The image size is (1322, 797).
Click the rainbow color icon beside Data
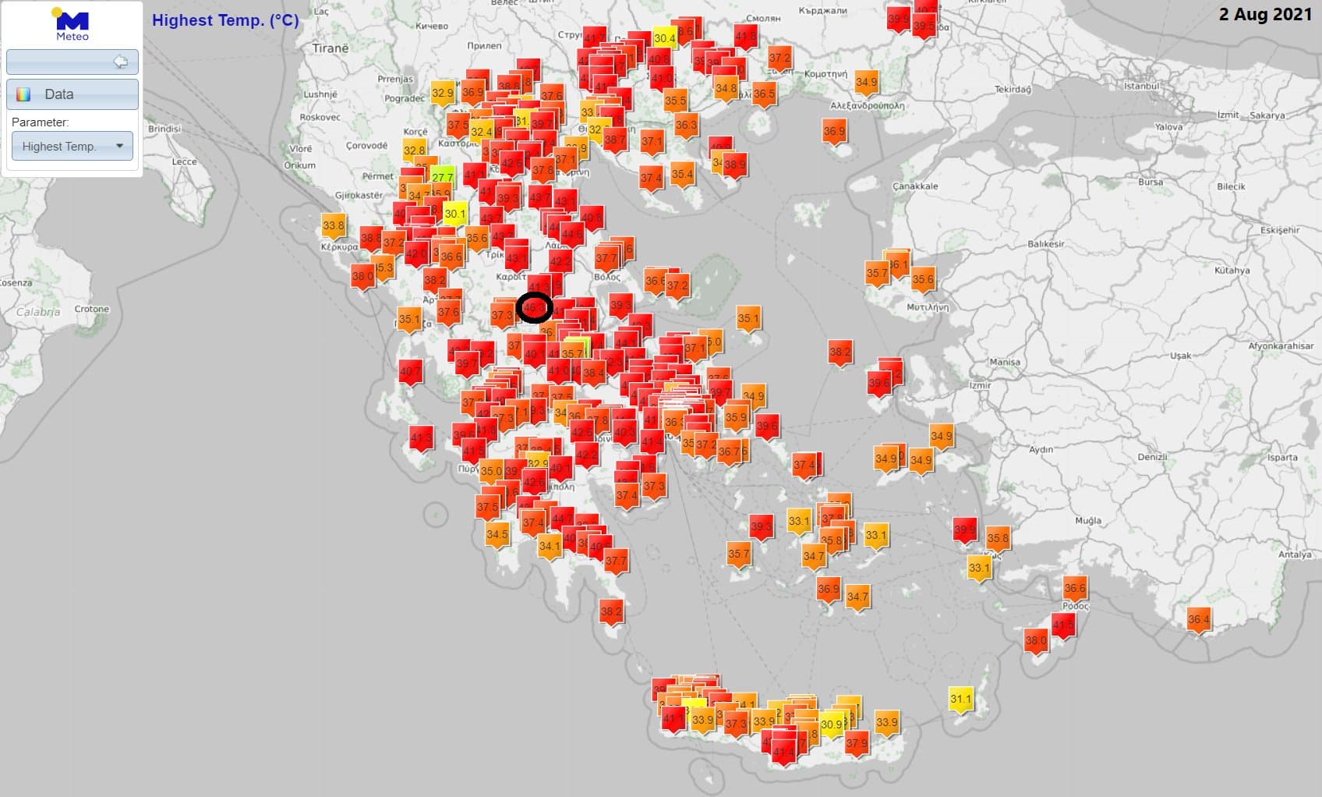[24, 94]
